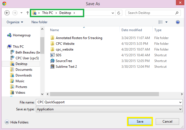Open the Organize menu

pos(15,22)
